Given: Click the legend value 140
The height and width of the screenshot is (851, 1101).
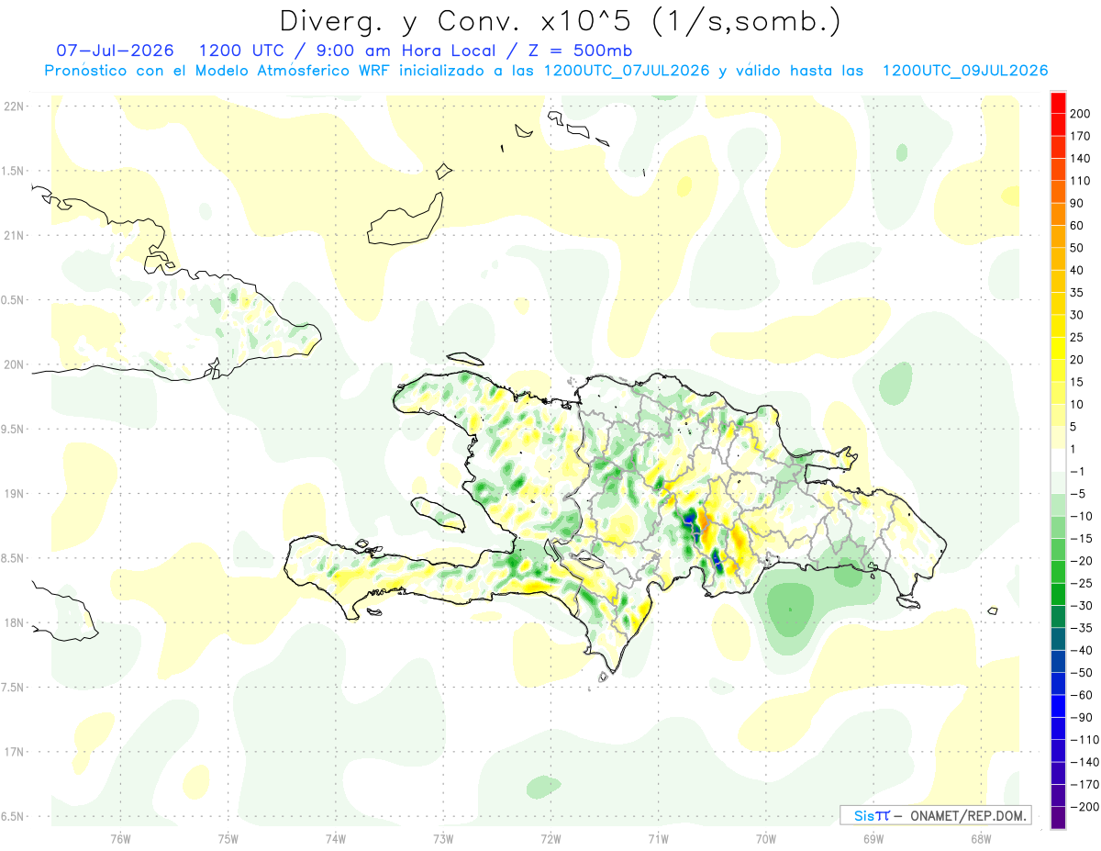Looking at the screenshot, I should (x=1082, y=158).
